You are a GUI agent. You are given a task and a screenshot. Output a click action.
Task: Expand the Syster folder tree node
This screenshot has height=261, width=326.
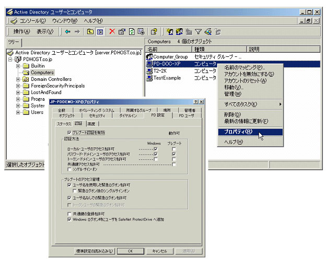[x=18, y=106]
